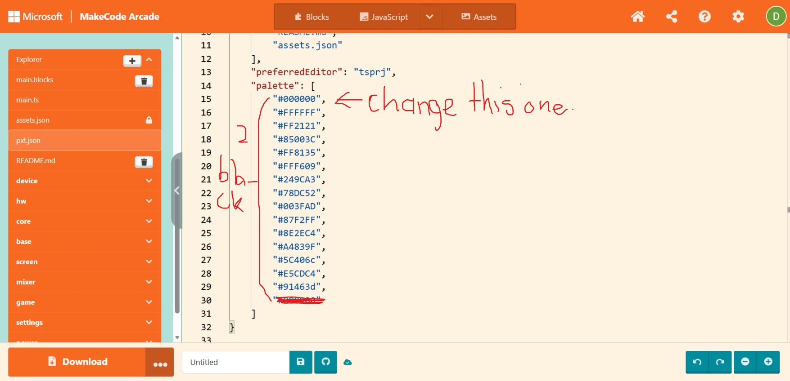Click the "tsprj" value in the code

tap(373, 72)
